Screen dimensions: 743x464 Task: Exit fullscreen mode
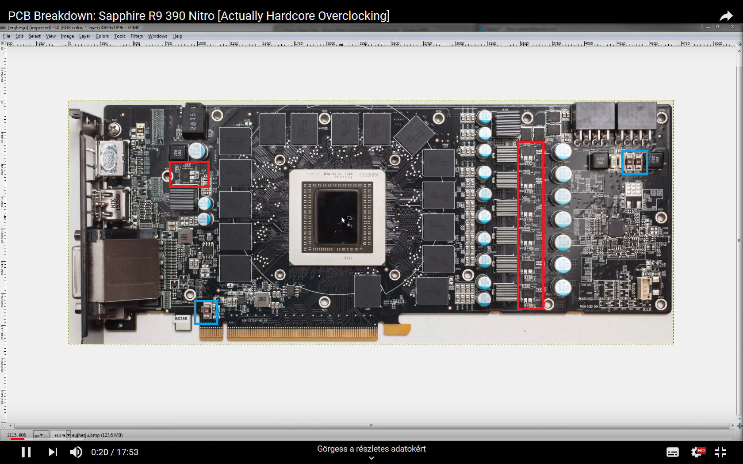click(x=720, y=452)
